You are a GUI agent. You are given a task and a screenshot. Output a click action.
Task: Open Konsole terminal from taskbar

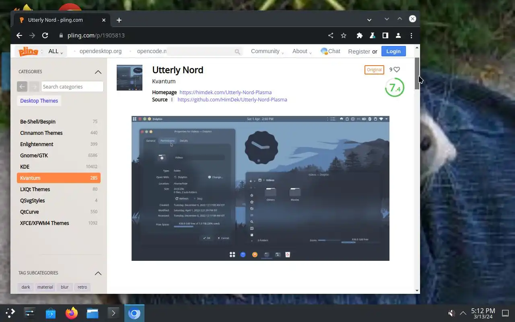click(x=113, y=313)
